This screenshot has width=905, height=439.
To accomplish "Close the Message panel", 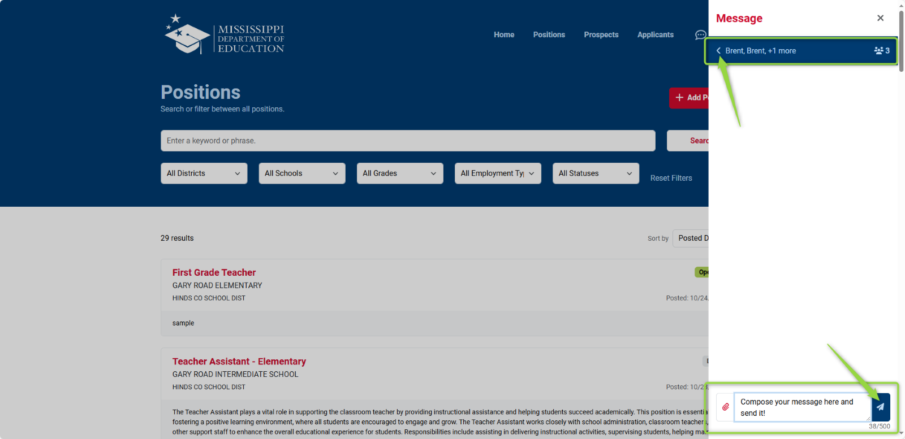I will [880, 18].
